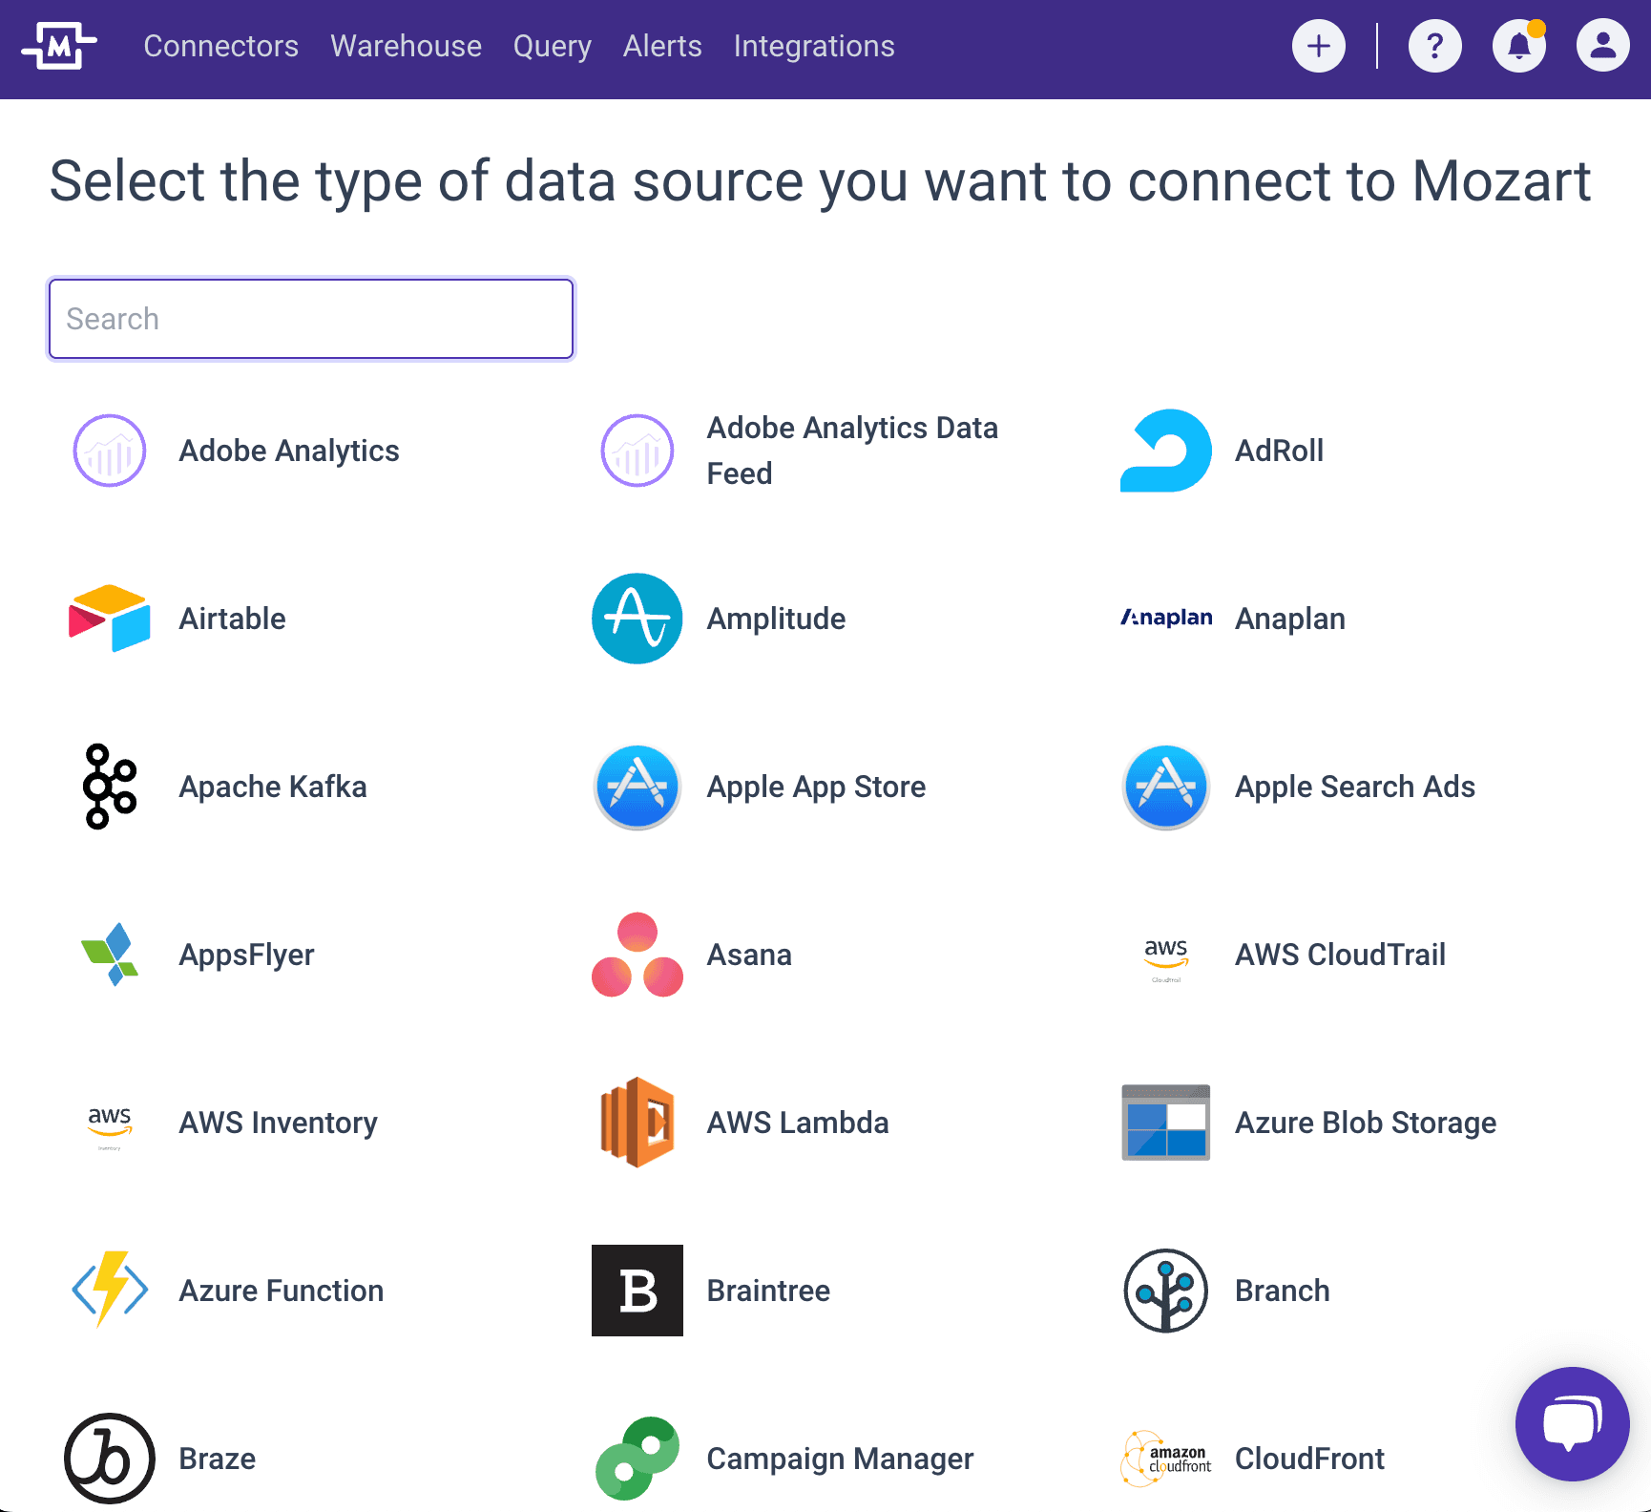1651x1512 pixels.
Task: Switch to the Query page
Action: click(x=553, y=46)
